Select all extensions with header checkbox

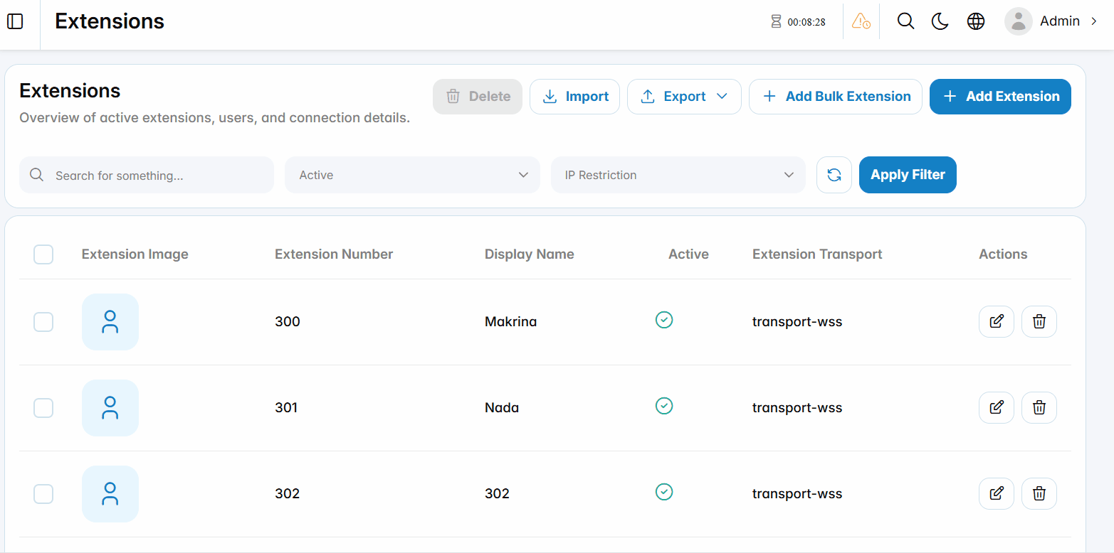coord(43,254)
